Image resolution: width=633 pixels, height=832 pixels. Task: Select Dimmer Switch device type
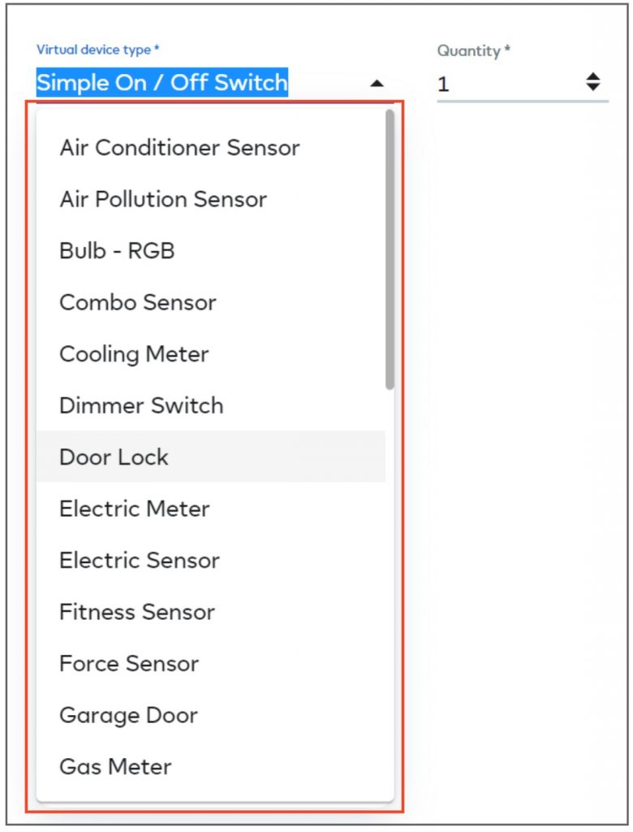pos(141,405)
